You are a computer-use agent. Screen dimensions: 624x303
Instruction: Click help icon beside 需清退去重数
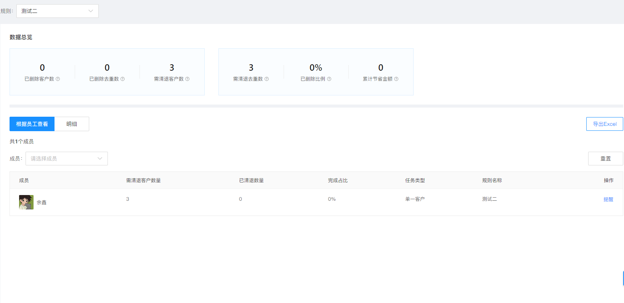[267, 79]
